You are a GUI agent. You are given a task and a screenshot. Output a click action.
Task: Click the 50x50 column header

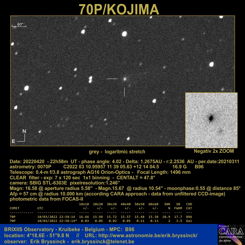(140, 204)
